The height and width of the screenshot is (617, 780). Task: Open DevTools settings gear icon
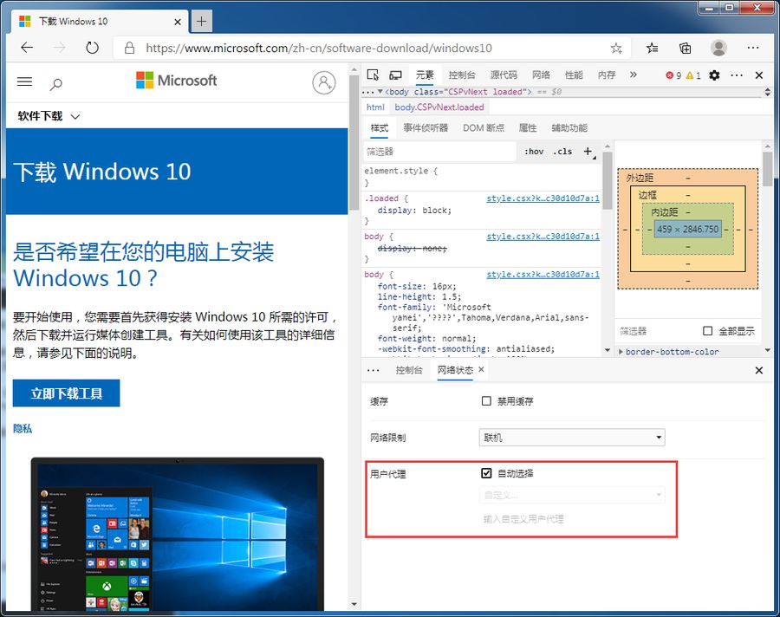click(x=714, y=75)
